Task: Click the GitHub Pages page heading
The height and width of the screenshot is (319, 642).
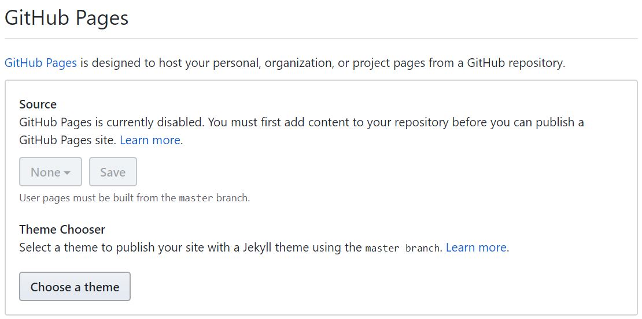Action: coord(67,18)
